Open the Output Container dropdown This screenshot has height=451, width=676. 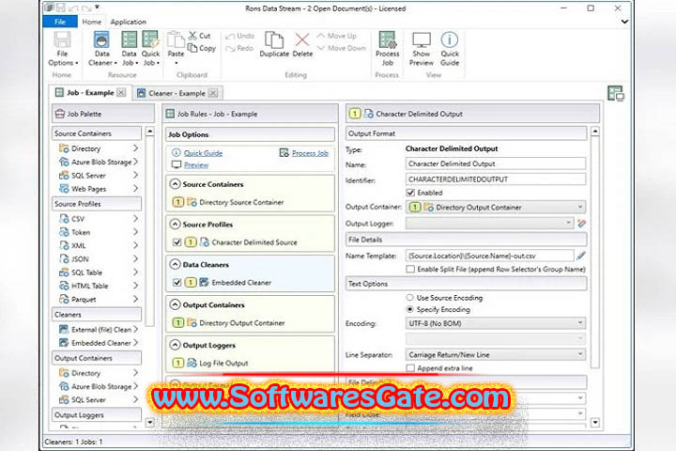[496, 207]
